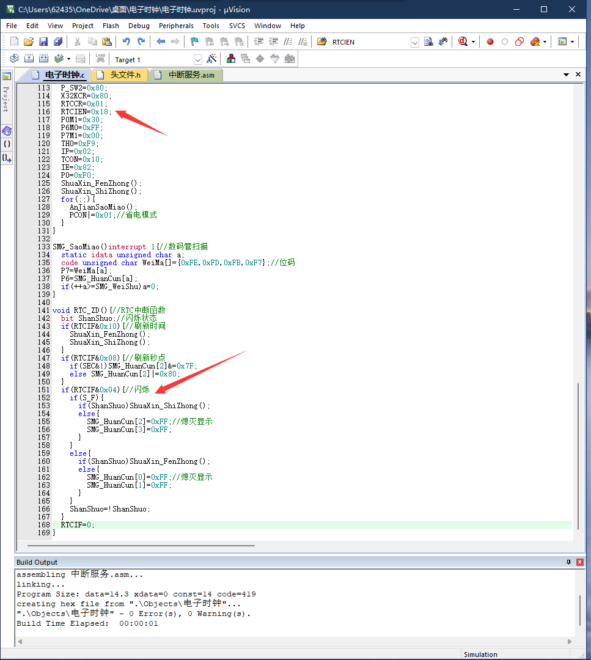
Task: Open debug session dropdown arrow
Action: 473,42
